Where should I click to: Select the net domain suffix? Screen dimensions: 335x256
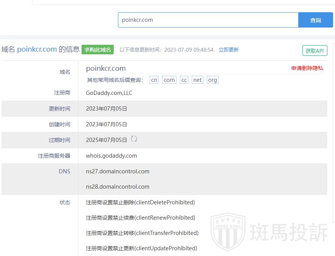click(x=198, y=80)
